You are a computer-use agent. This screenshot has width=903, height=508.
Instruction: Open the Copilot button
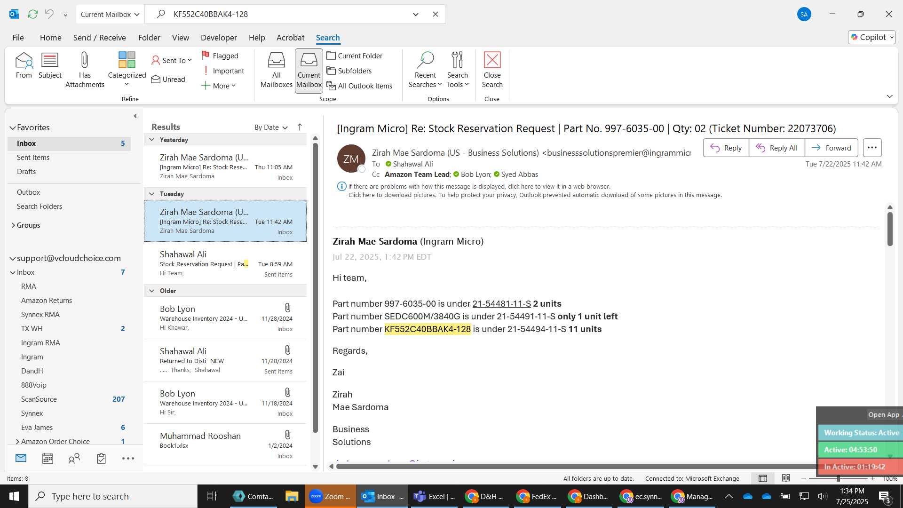pos(872,37)
